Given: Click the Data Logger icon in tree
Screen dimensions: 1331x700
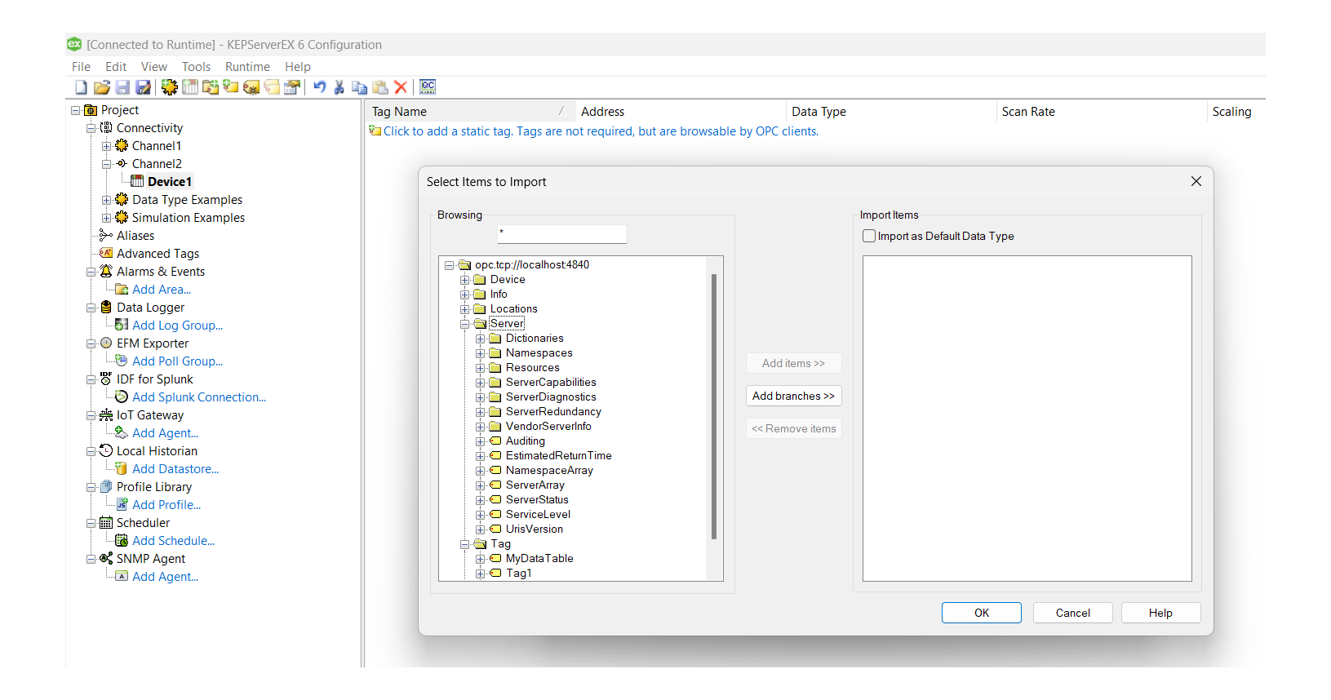Looking at the screenshot, I should [x=106, y=308].
